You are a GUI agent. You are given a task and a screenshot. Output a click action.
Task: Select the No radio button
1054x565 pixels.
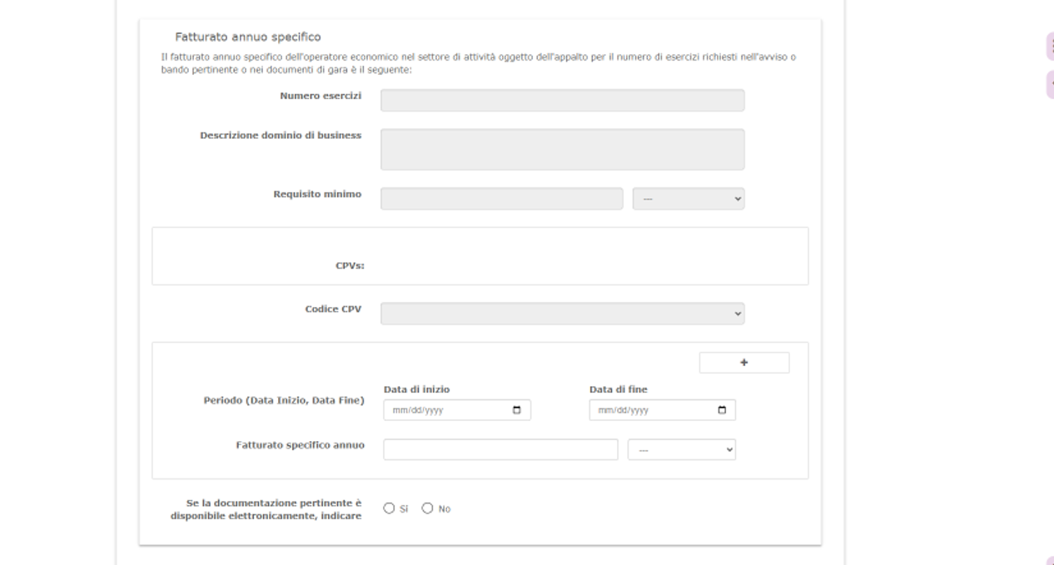428,508
